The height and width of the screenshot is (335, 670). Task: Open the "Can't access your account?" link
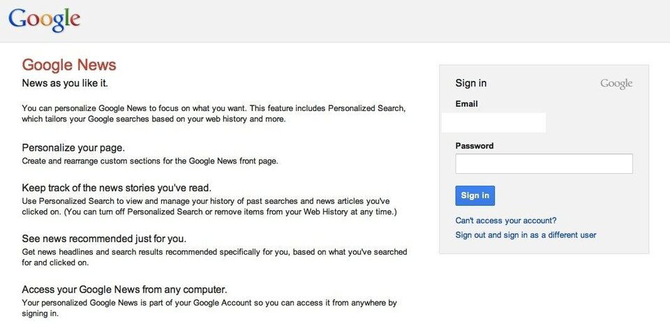click(x=506, y=221)
